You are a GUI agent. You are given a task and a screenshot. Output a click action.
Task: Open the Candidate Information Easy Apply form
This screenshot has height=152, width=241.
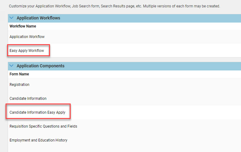pyautogui.click(x=37, y=112)
